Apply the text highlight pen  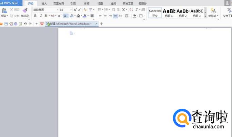(x=78, y=16)
